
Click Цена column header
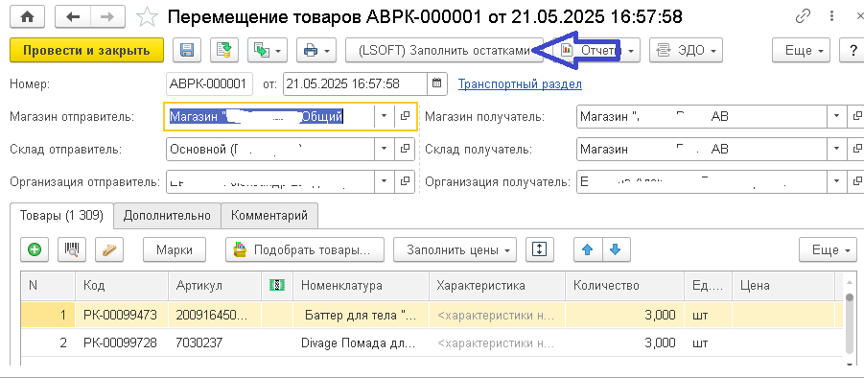(x=783, y=286)
